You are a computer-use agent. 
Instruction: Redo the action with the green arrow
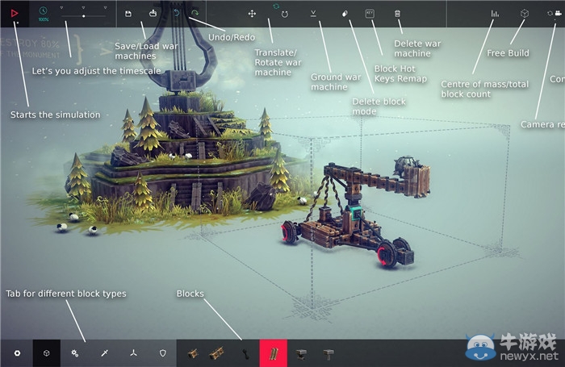coord(195,14)
